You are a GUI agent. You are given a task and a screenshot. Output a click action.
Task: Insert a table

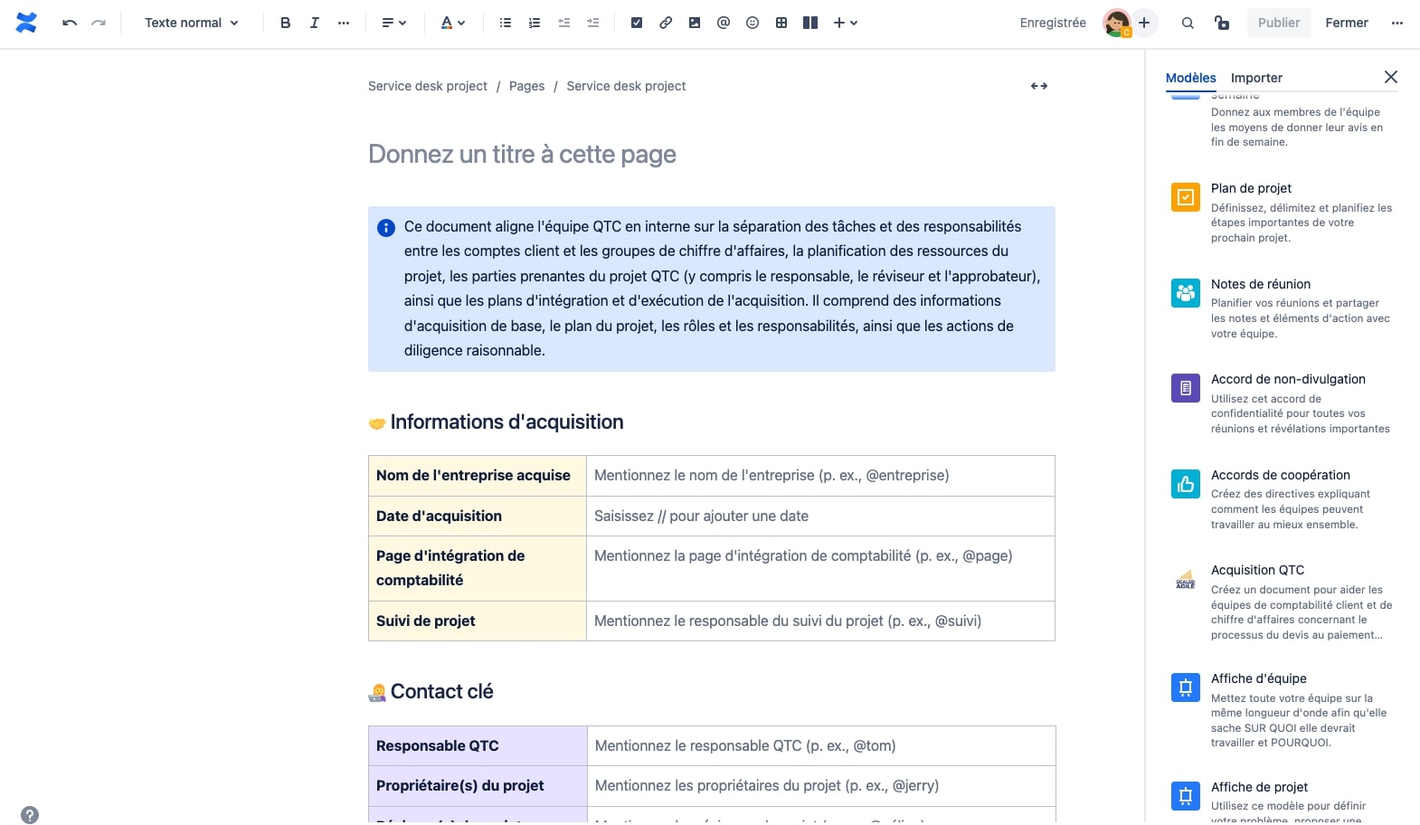(x=781, y=23)
